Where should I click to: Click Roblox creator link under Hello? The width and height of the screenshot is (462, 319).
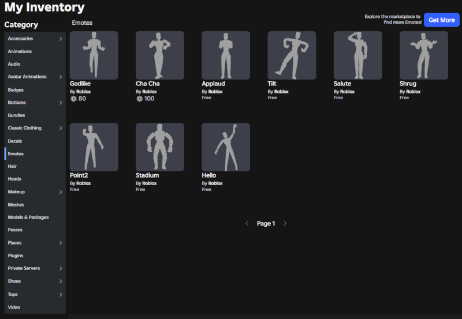(215, 183)
